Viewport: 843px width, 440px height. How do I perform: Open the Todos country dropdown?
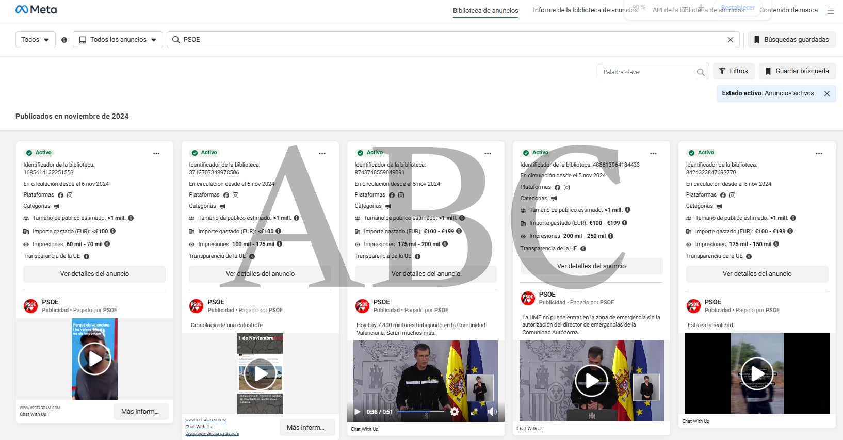(x=36, y=40)
